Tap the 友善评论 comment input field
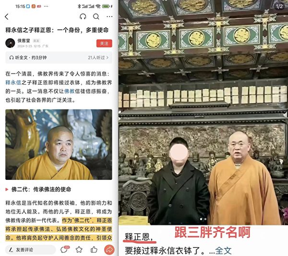The image size is (288, 256). [x=30, y=250]
